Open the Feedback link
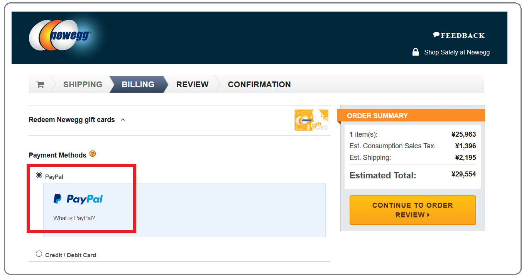The image size is (524, 278). point(463,36)
